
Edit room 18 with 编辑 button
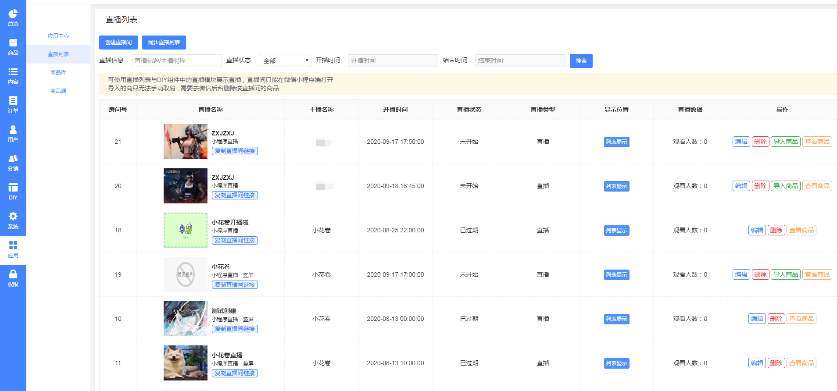757,230
